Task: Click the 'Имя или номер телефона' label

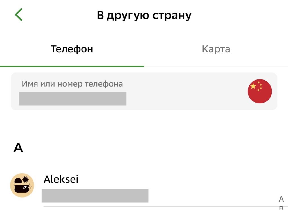Action: tap(72, 84)
